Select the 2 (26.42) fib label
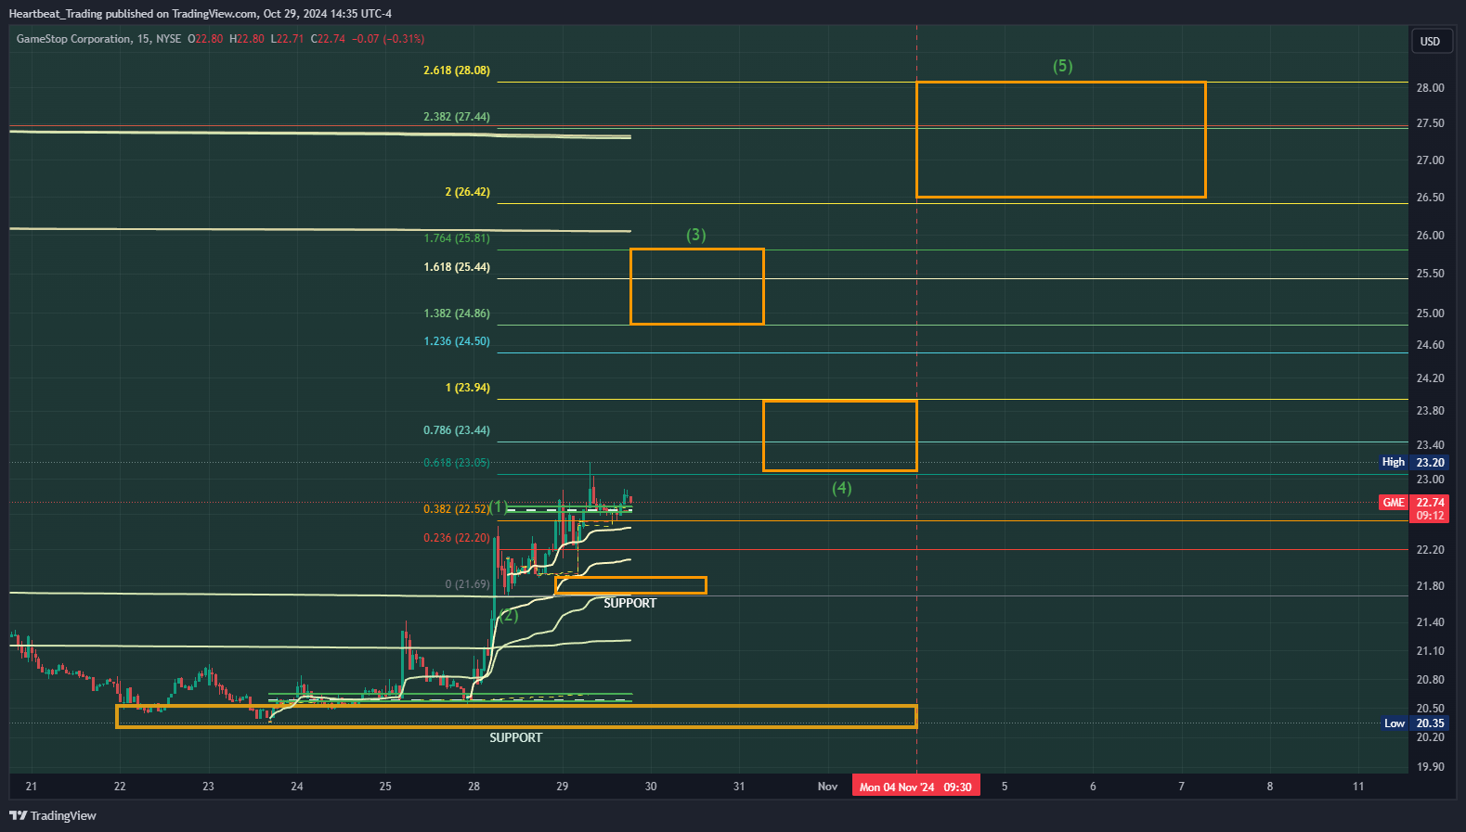The image size is (1466, 832). pos(467,192)
